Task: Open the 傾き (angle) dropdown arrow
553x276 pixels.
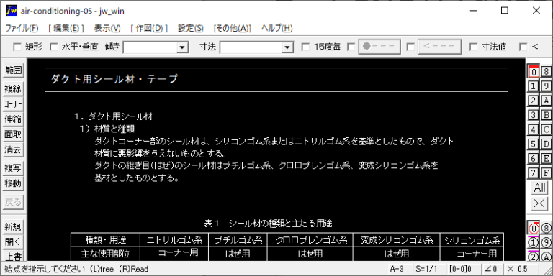Action: click(x=182, y=47)
